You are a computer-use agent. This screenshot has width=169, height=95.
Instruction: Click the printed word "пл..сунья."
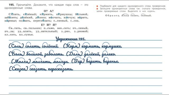(26, 35)
